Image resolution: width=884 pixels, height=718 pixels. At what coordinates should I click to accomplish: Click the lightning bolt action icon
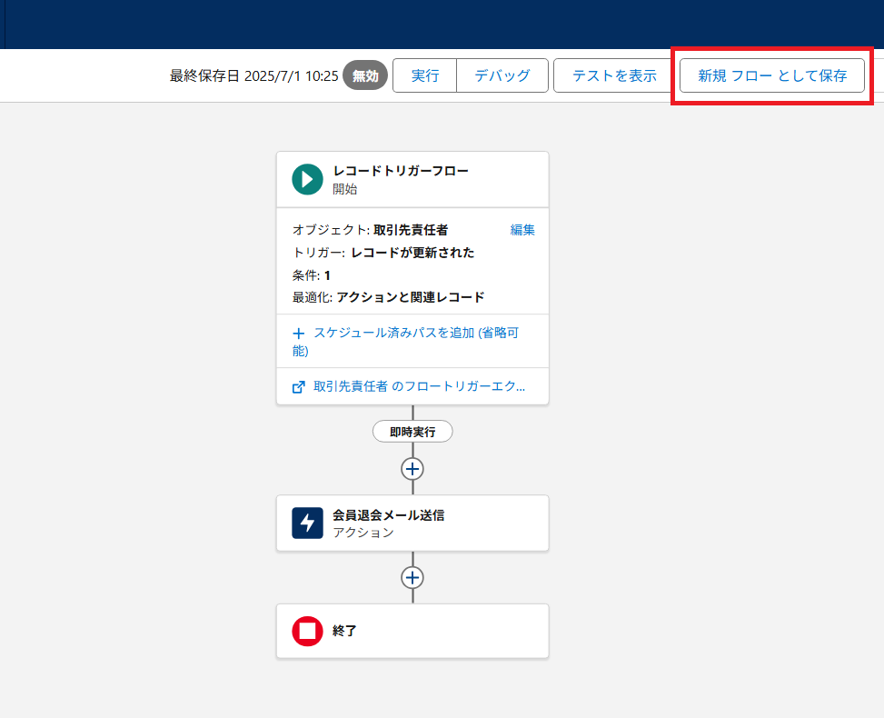(307, 523)
